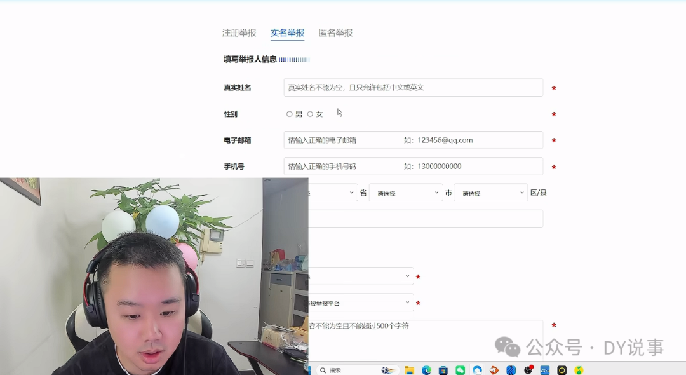Select the 实名举报 tab

coord(287,33)
